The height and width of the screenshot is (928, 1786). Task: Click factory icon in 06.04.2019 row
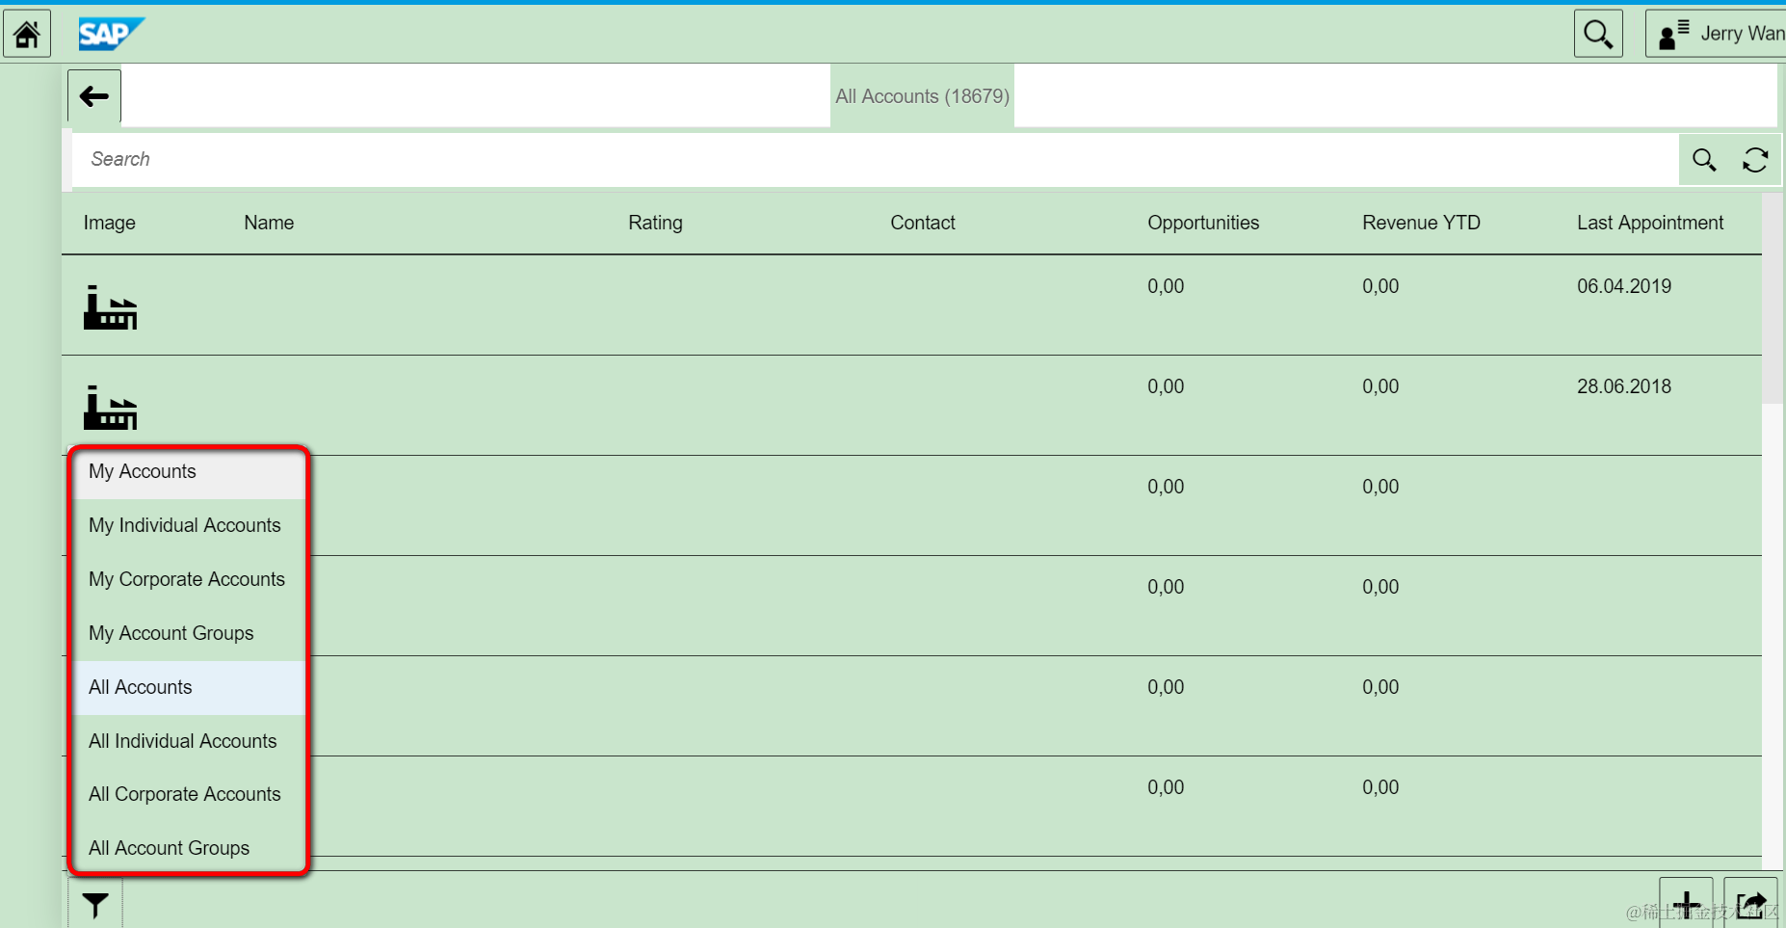[111, 307]
